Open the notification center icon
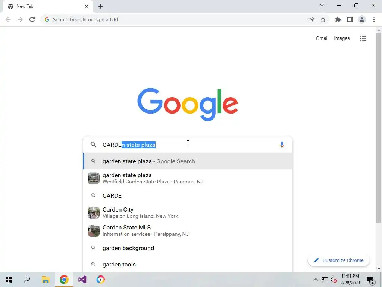382x287 pixels. coord(370,280)
